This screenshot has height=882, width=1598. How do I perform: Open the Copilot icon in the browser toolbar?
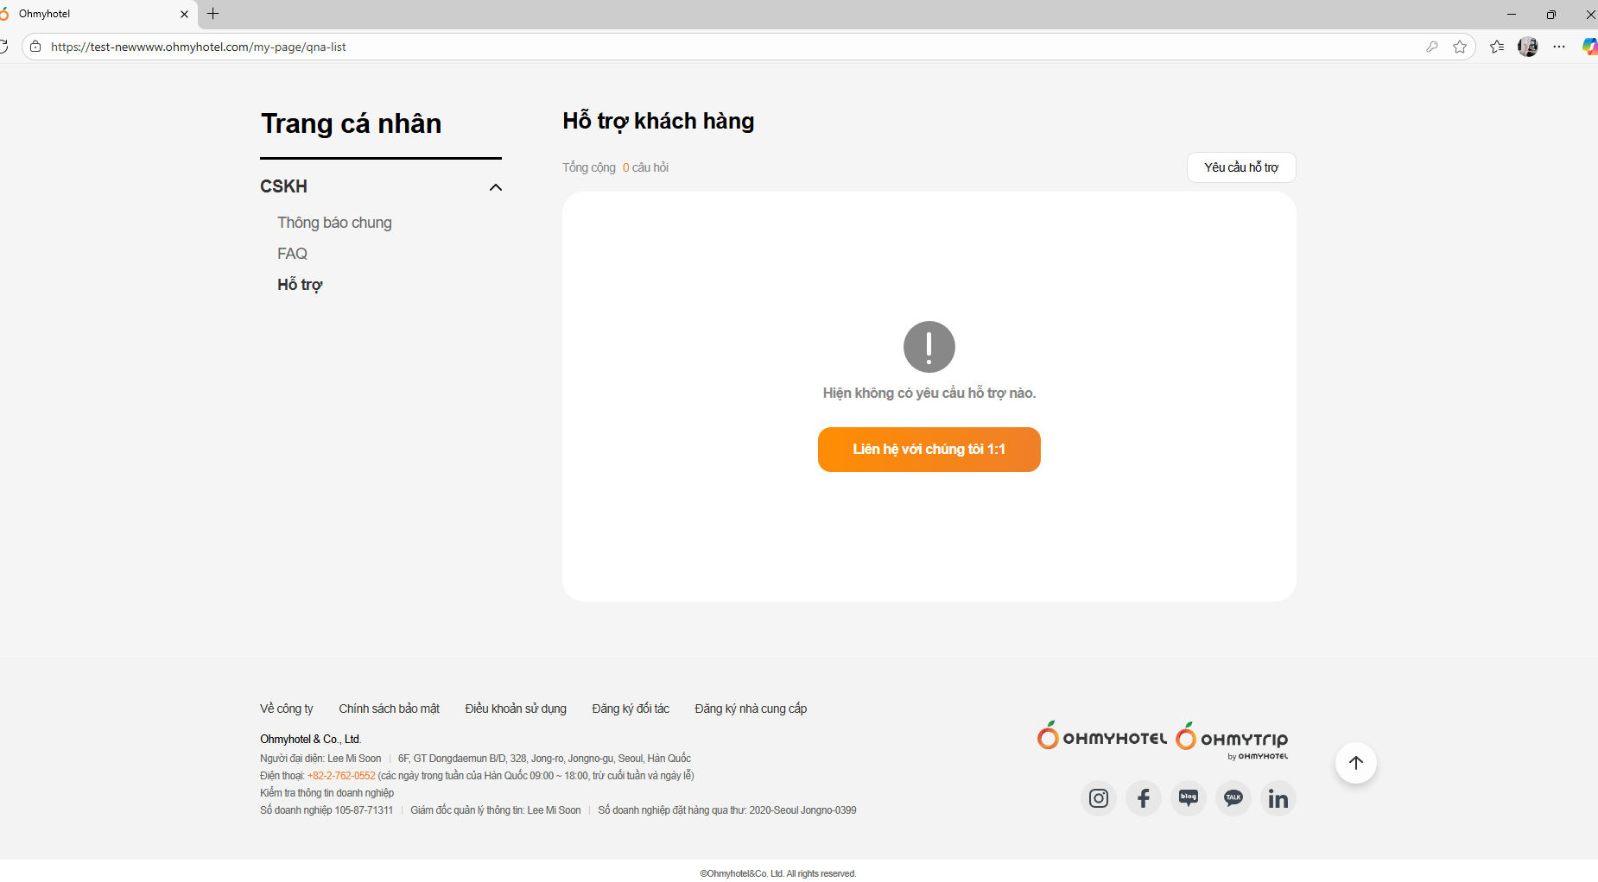1589,47
